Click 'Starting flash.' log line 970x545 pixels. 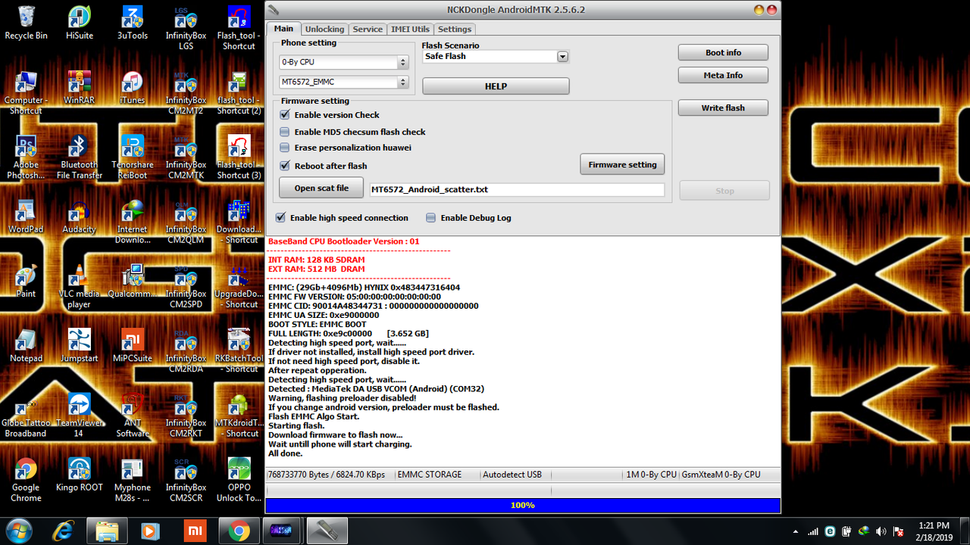296,425
